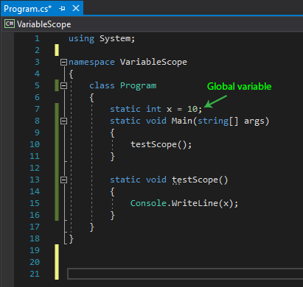The height and width of the screenshot is (287, 303).
Task: Click the 'Main' method name
Action: tap(182, 121)
